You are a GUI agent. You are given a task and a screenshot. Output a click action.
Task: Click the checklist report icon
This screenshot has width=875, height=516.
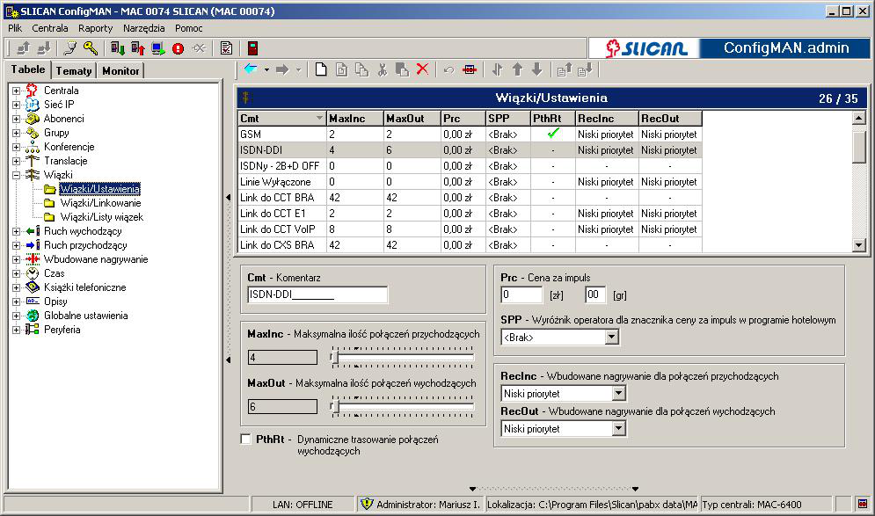click(x=226, y=48)
